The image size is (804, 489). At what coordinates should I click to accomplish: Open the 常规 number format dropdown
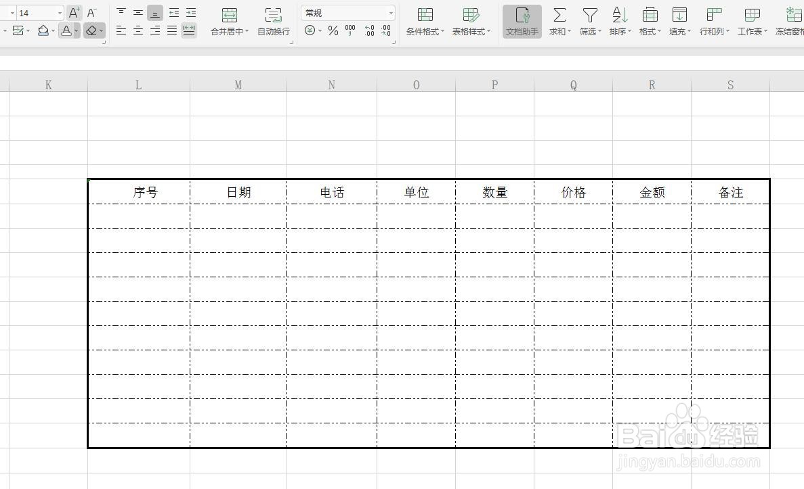click(391, 12)
